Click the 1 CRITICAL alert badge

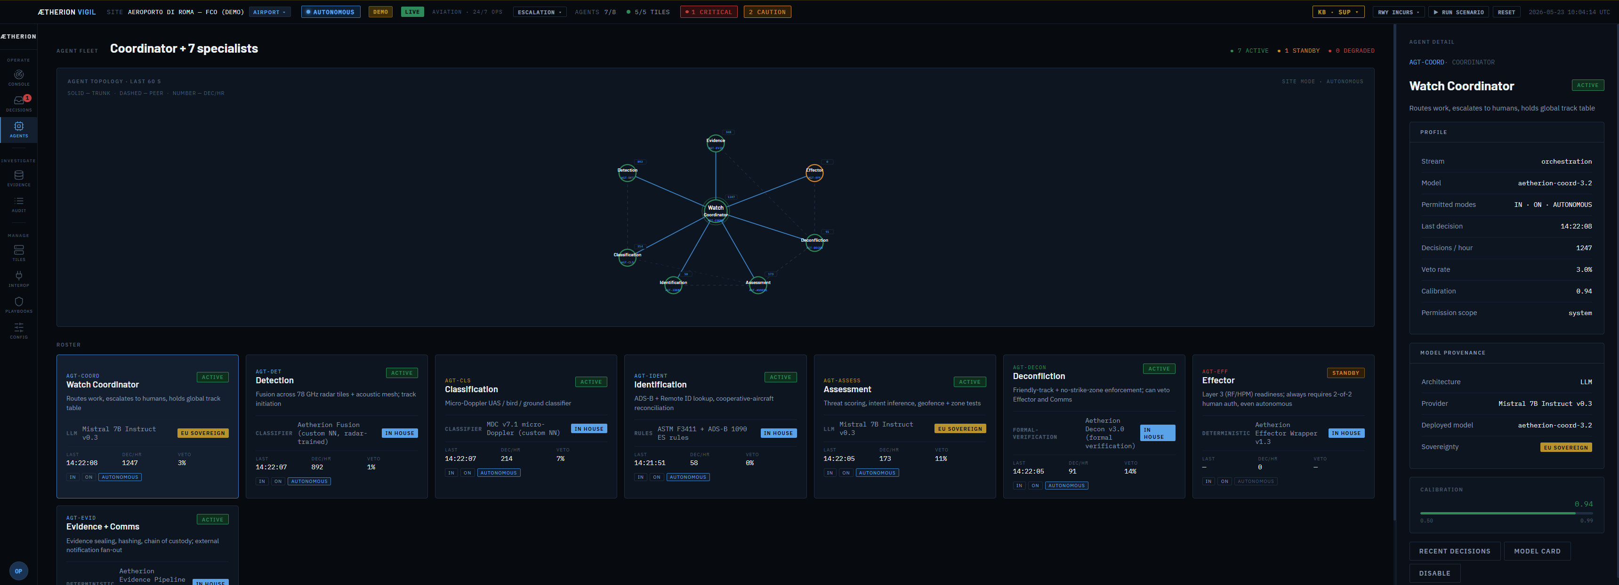[x=709, y=12]
